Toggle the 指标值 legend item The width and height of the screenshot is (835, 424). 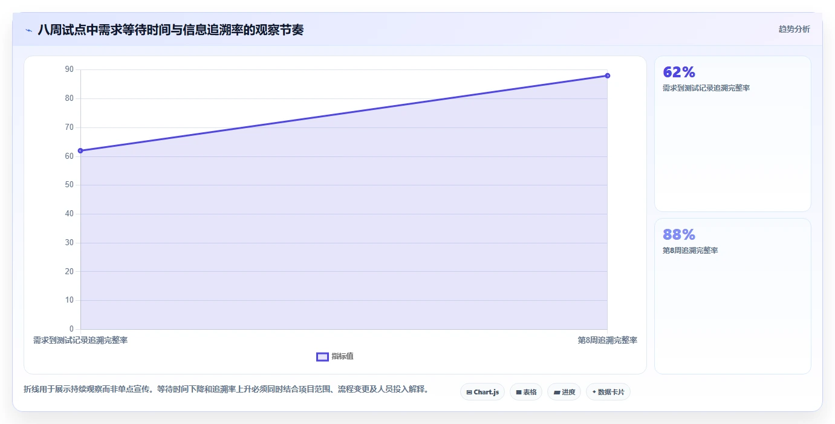click(335, 356)
